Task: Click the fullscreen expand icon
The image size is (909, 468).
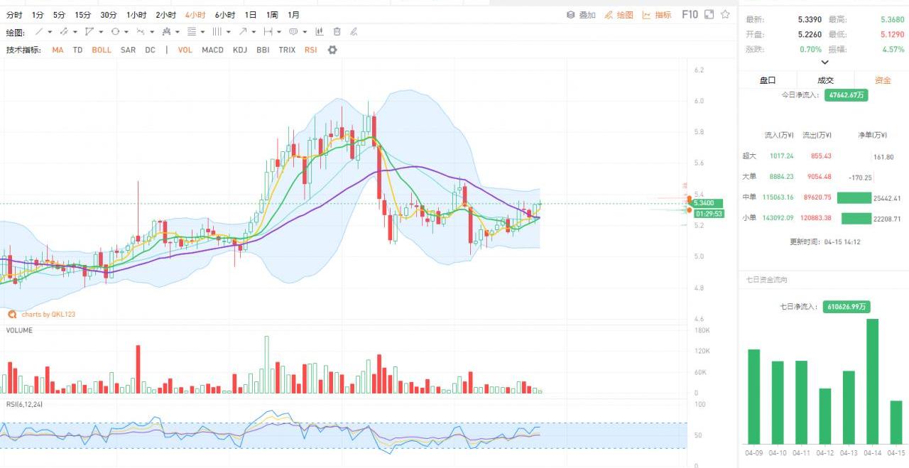Action: pos(709,14)
